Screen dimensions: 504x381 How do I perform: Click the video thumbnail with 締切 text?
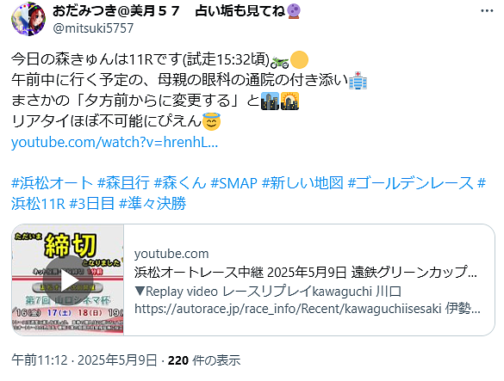point(67,280)
